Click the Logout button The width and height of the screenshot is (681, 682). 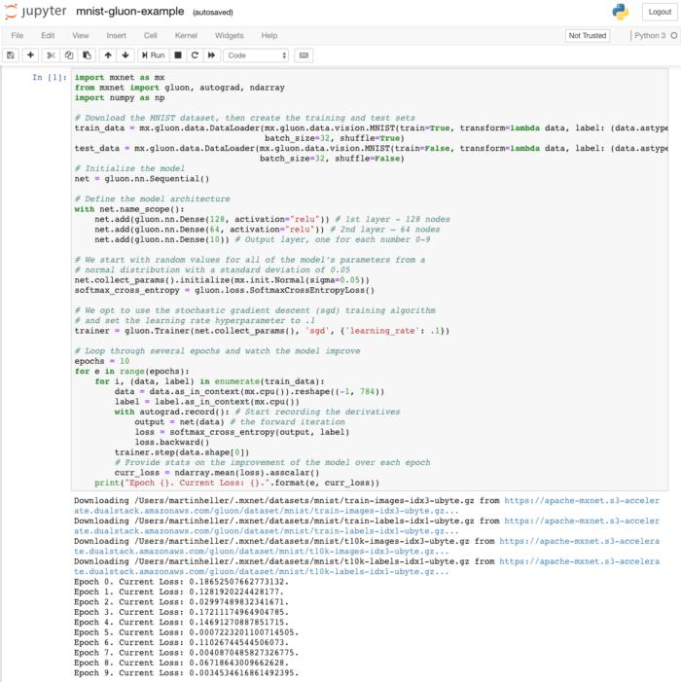(660, 12)
